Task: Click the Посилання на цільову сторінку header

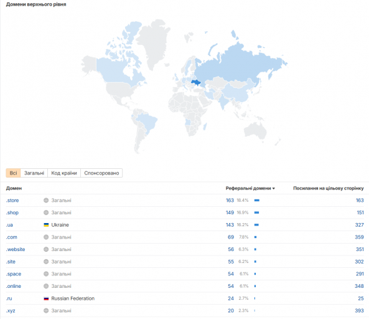Action: [x=329, y=188]
